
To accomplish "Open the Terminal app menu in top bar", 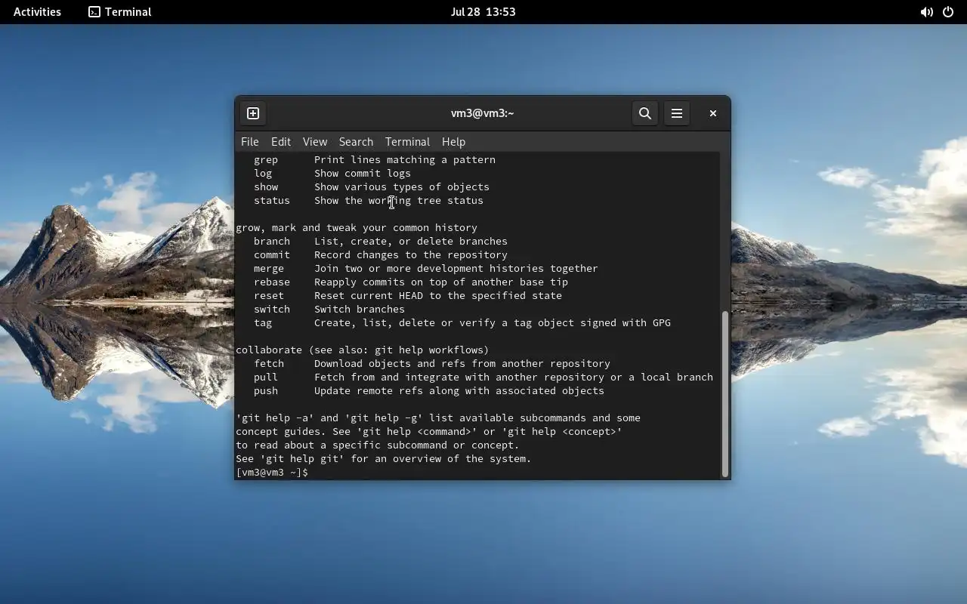I will 120,12.
